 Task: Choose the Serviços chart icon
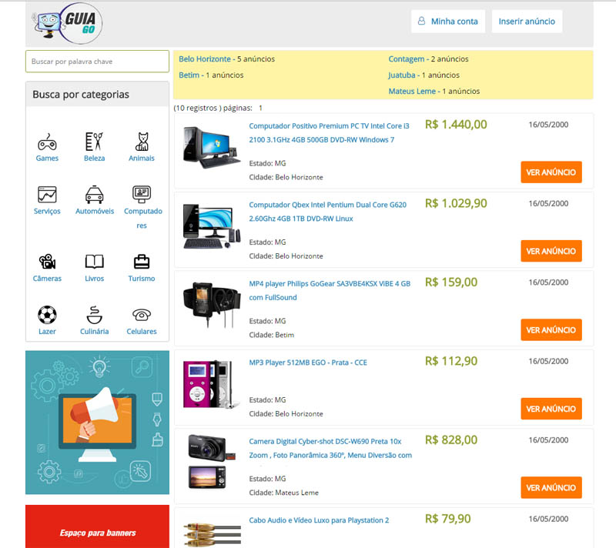tap(47, 195)
